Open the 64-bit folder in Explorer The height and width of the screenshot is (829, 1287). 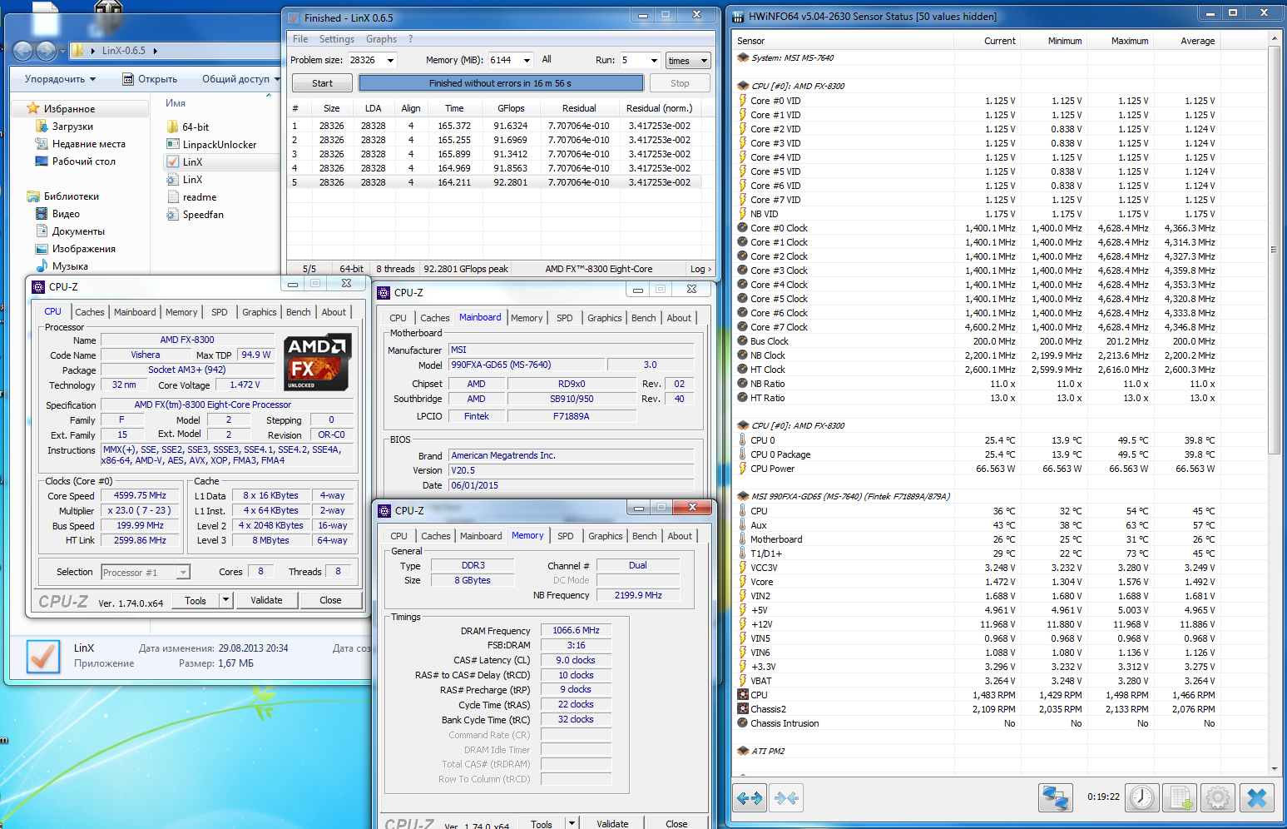(x=196, y=127)
